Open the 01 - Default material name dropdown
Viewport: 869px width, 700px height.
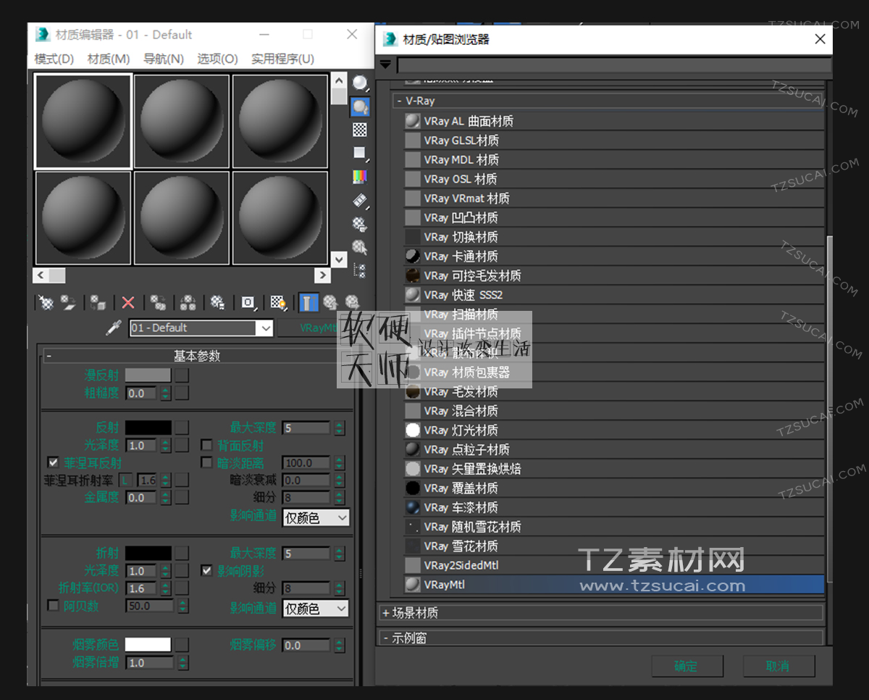click(266, 328)
